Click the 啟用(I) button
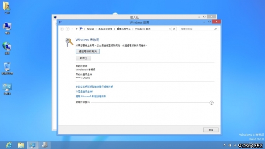 (x=83, y=58)
